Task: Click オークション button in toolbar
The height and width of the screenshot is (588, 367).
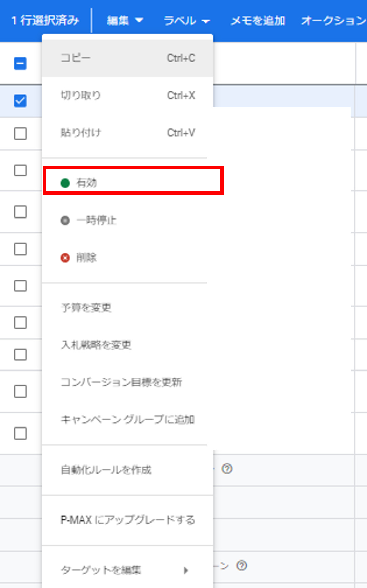Action: tap(333, 21)
